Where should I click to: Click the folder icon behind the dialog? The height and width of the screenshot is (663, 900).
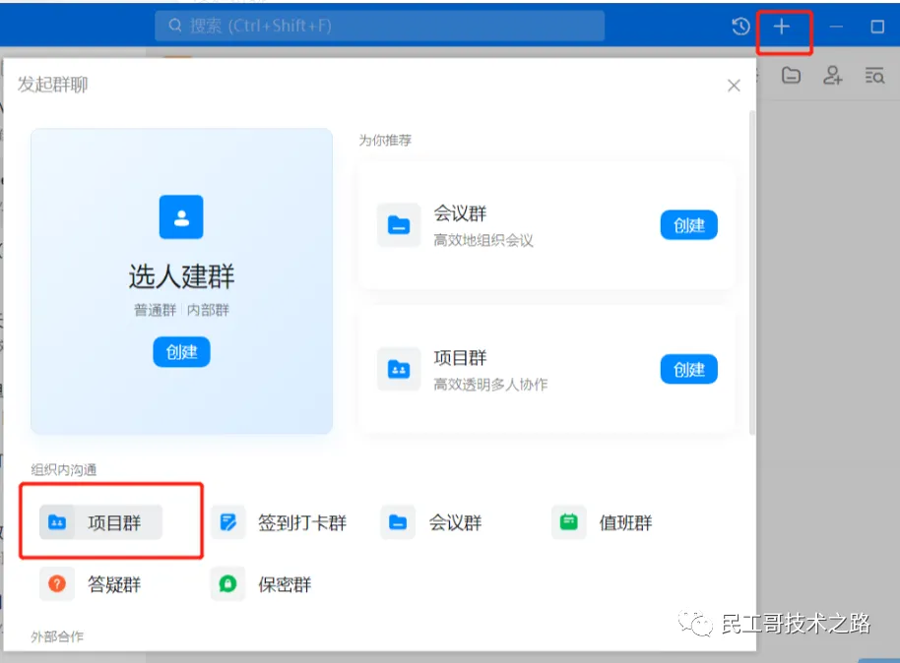[791, 75]
